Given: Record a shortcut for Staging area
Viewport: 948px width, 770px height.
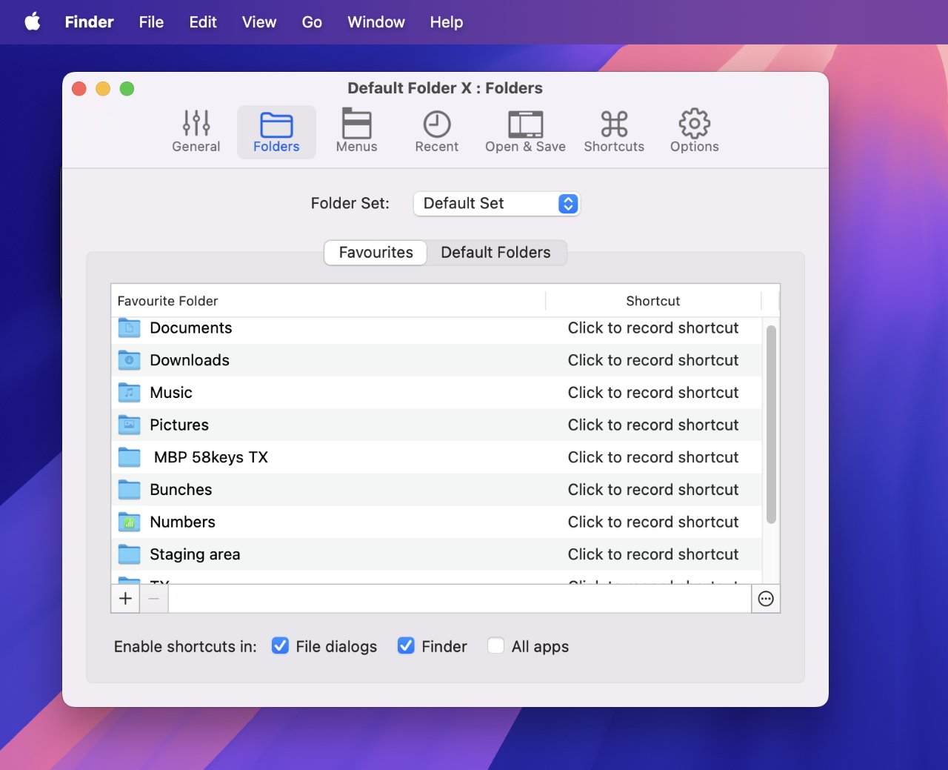Looking at the screenshot, I should pos(653,554).
